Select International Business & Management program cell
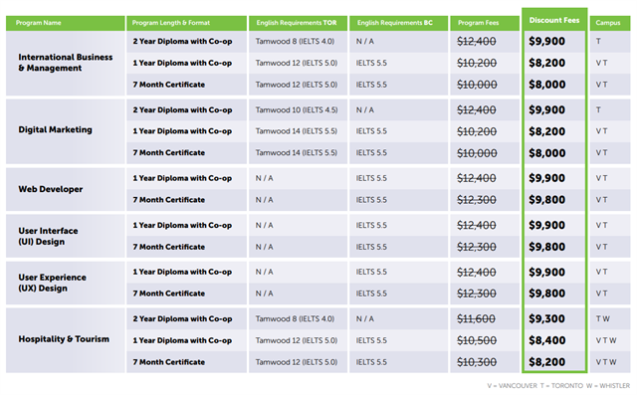637x395 pixels. pos(66,63)
